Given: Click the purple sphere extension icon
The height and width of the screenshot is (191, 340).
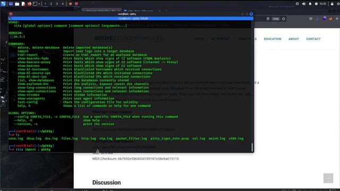Looking at the screenshot, I should [x=324, y=19].
